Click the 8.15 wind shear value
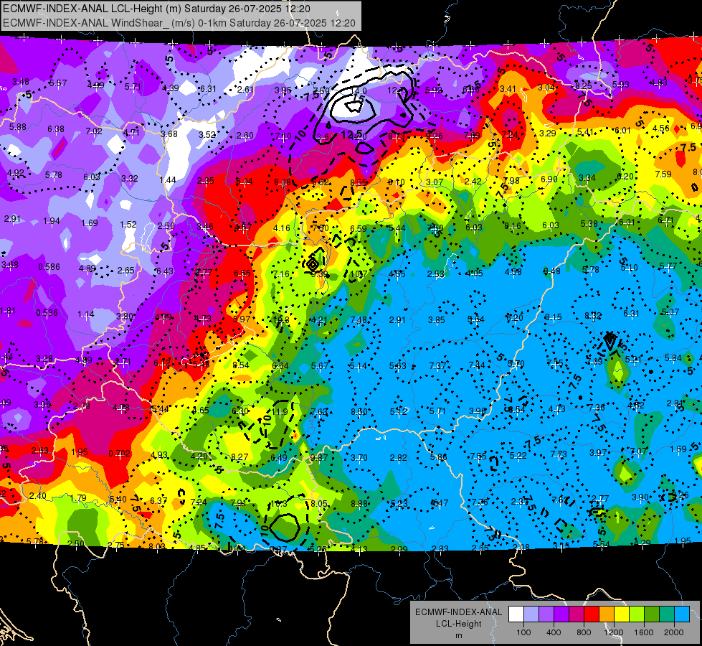The width and height of the screenshot is (702, 646). [x=554, y=317]
